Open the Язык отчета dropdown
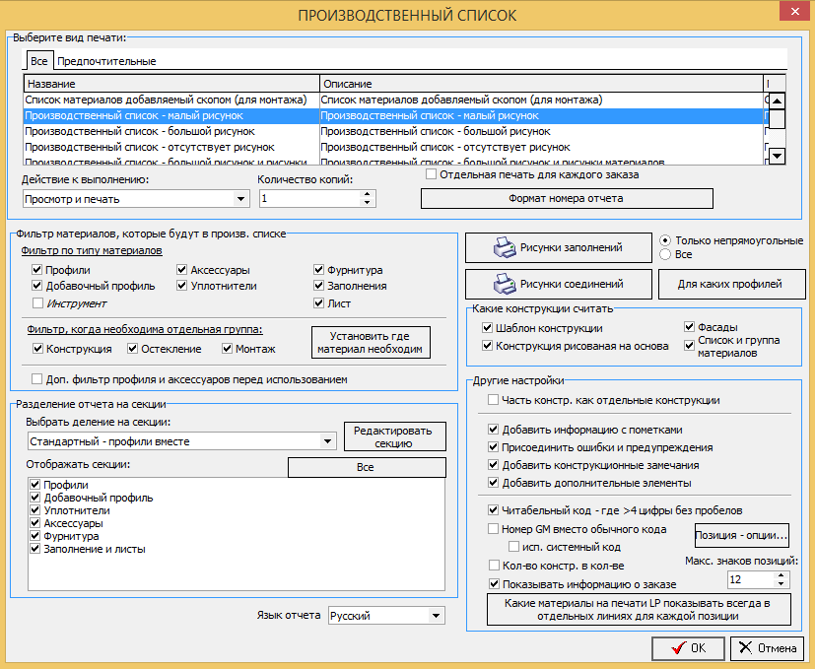Screen dimensions: 815x669 [436, 616]
